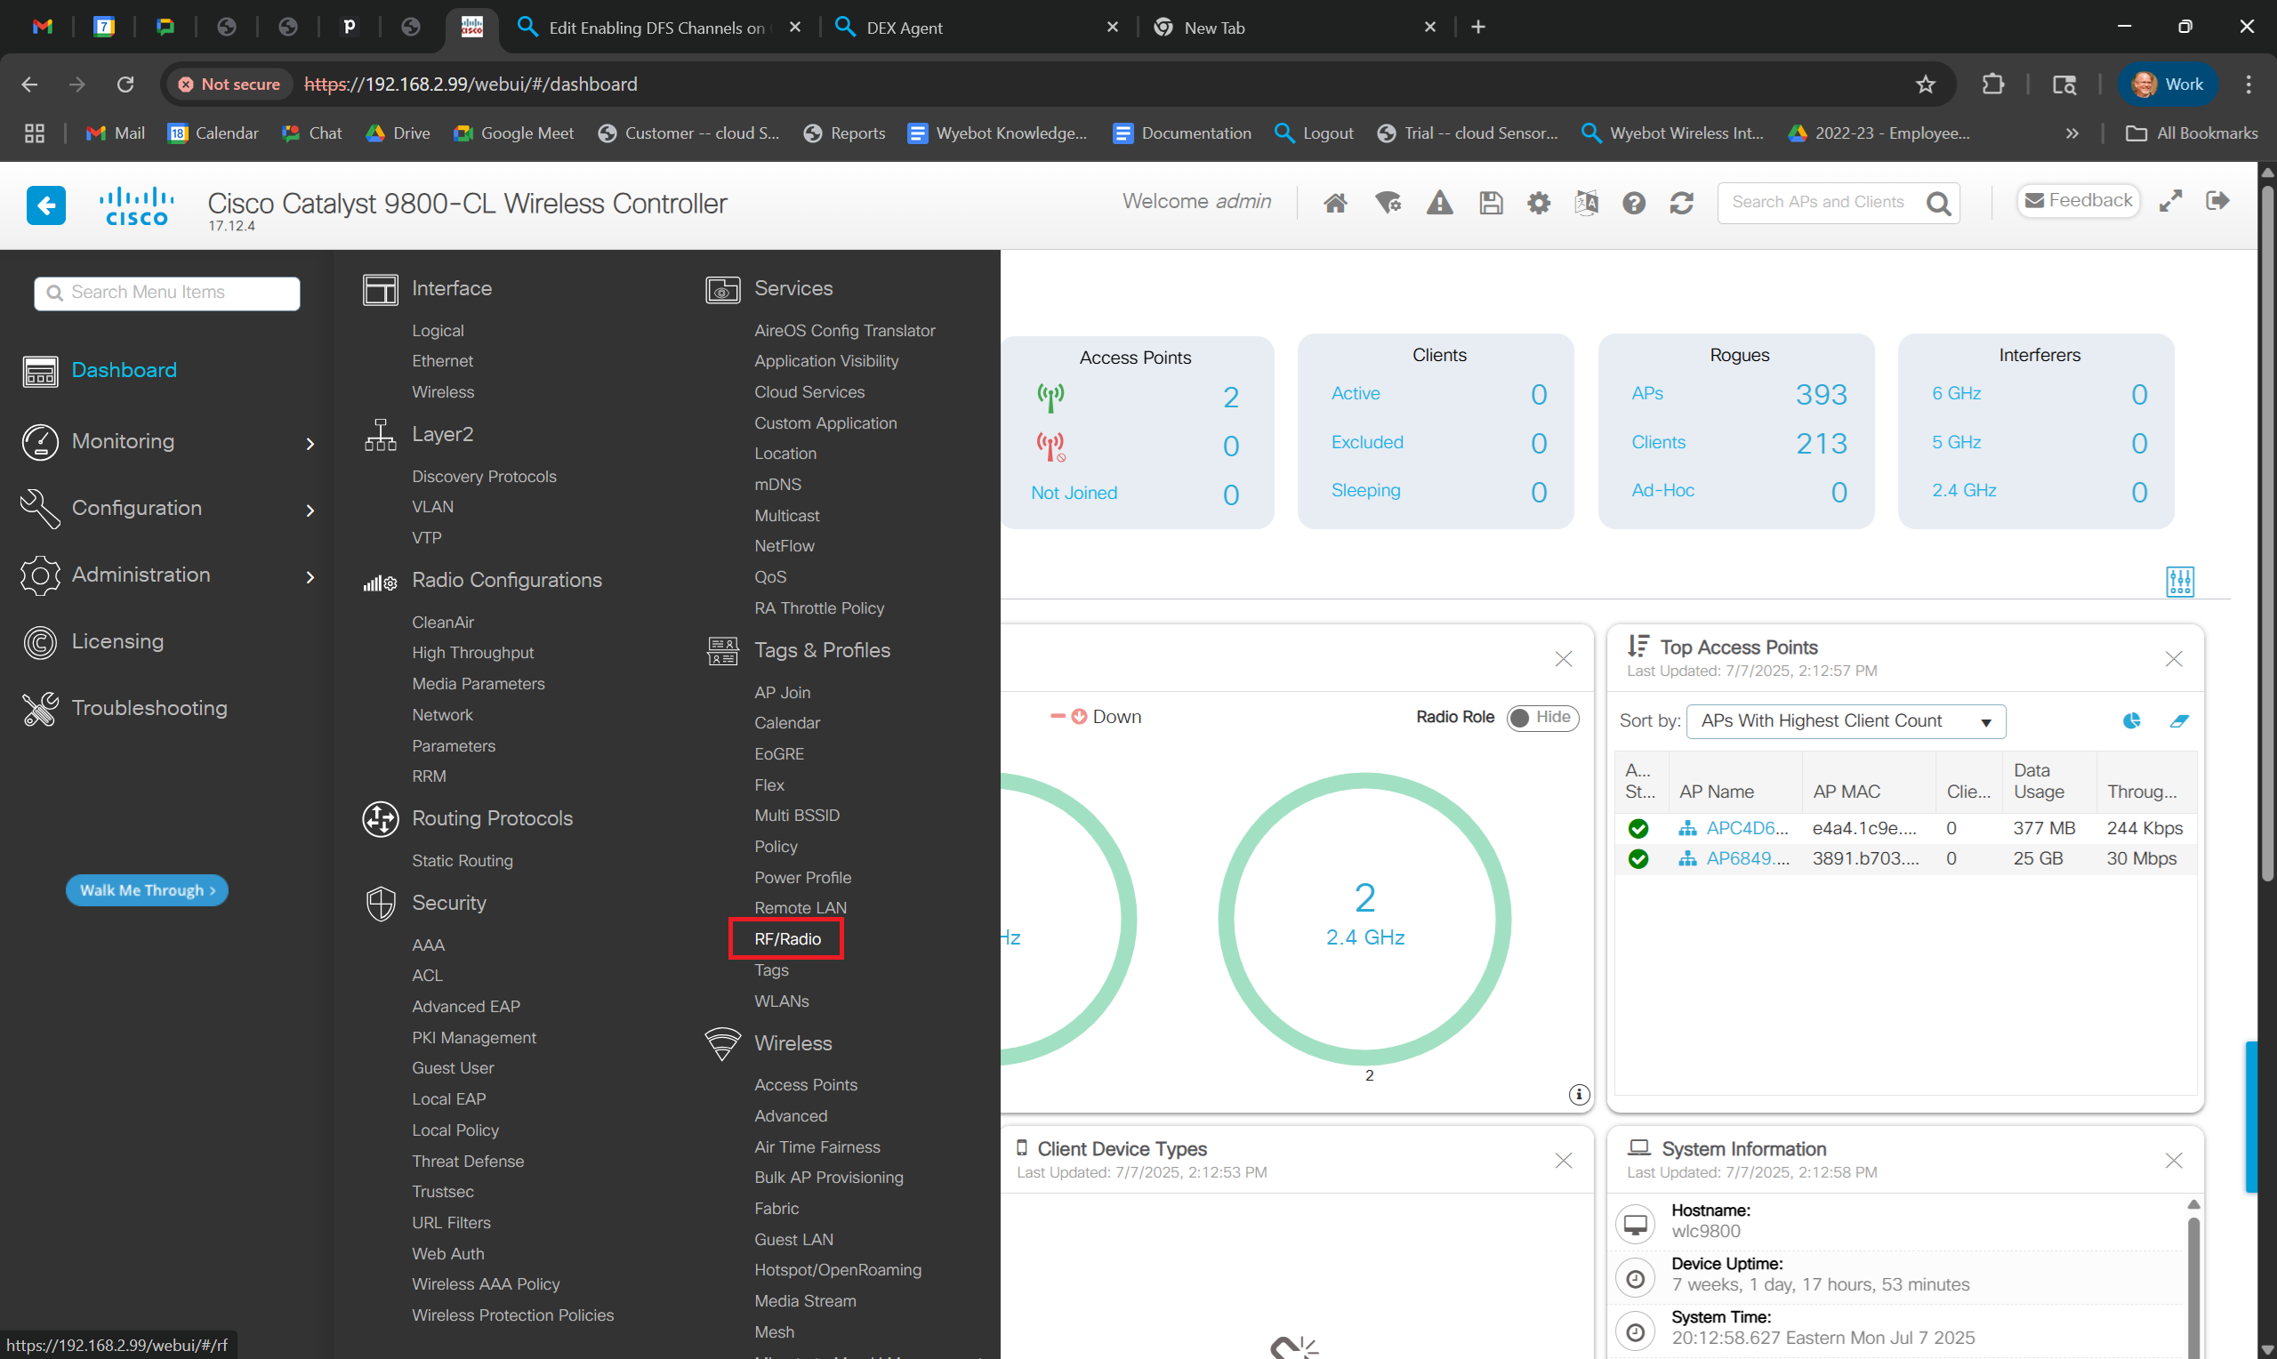Viewport: 2277px width, 1359px height.
Task: Switch to the DEX Agent browser tab
Action: [978, 28]
